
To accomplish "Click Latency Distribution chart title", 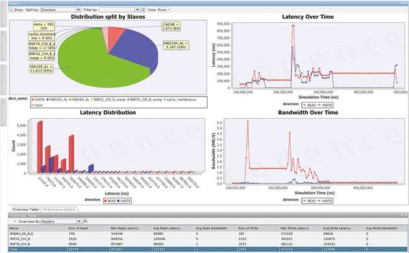I will 108,112.
